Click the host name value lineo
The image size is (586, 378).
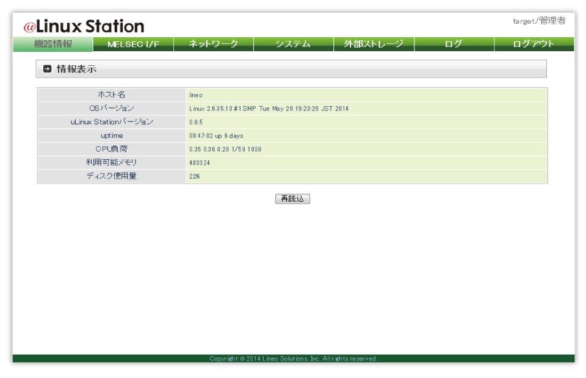(196, 95)
